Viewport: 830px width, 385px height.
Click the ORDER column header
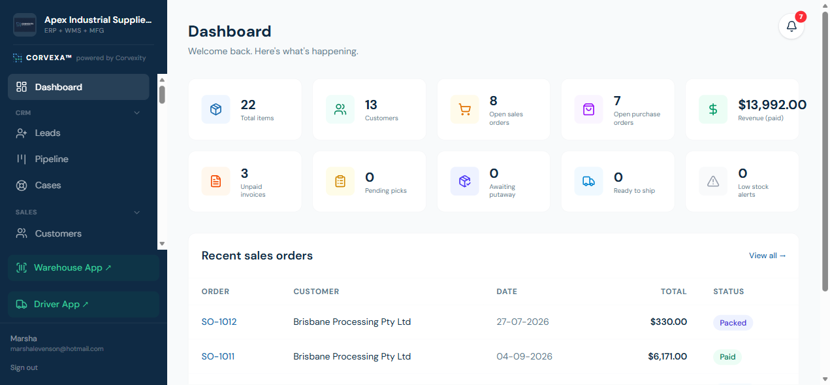215,292
